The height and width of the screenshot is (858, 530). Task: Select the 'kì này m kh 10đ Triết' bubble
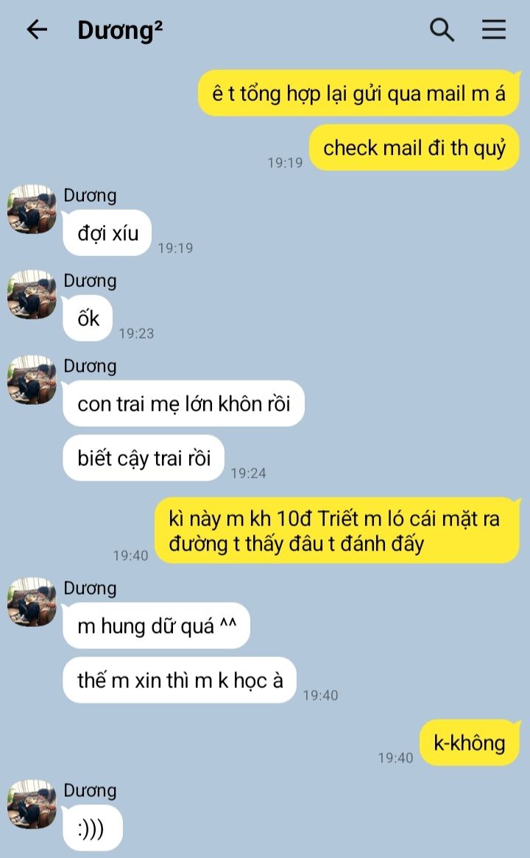click(x=336, y=531)
